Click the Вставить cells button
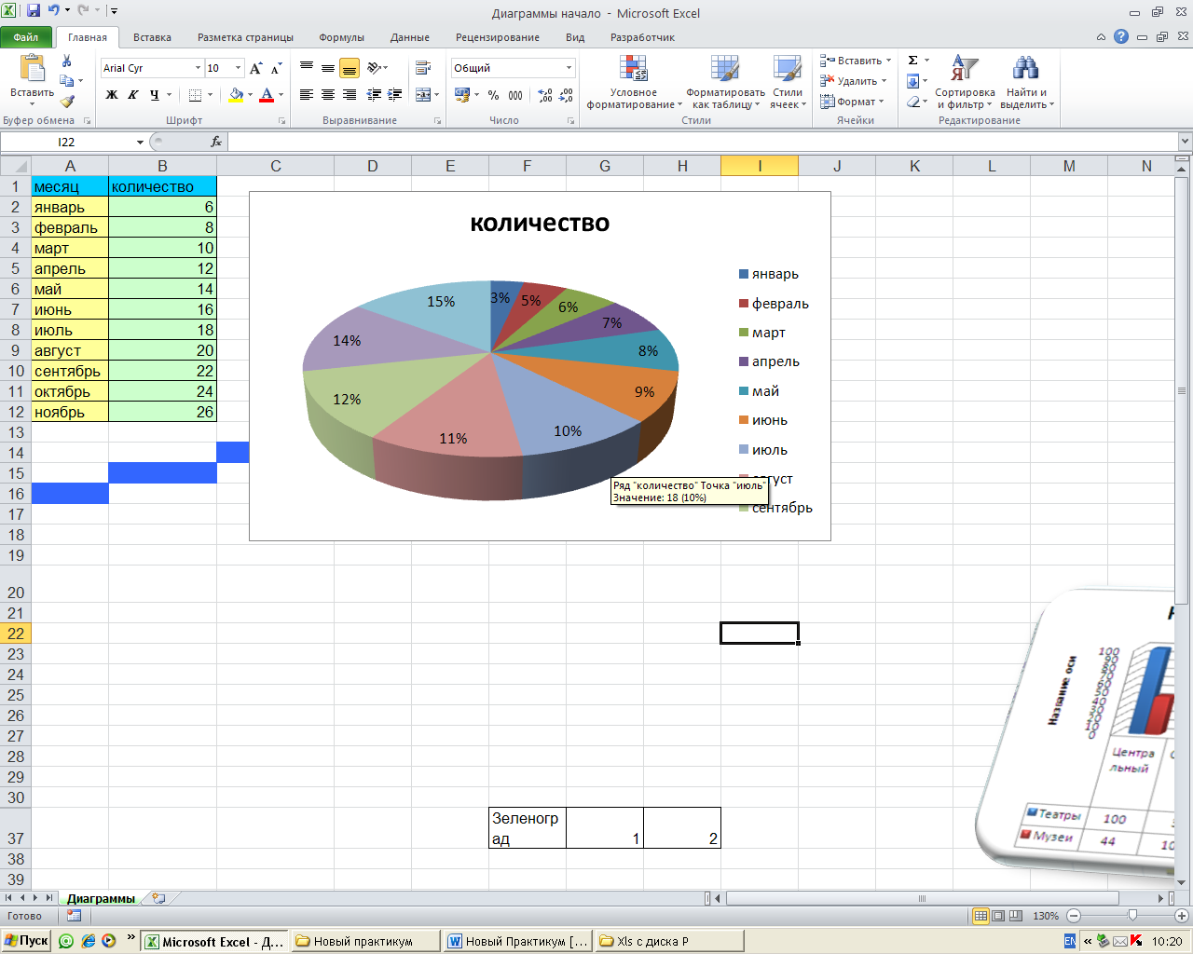 coord(855,61)
